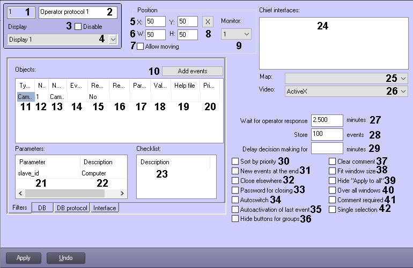The height and width of the screenshot is (268, 413).
Task: Open the Interface tab
Action: (x=105, y=208)
